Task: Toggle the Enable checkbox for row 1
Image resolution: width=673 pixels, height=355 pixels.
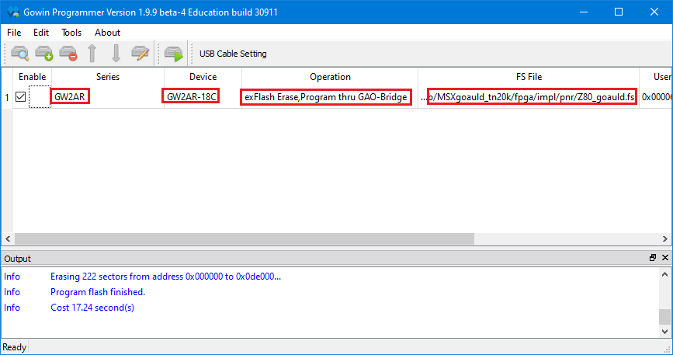Action: [x=20, y=97]
